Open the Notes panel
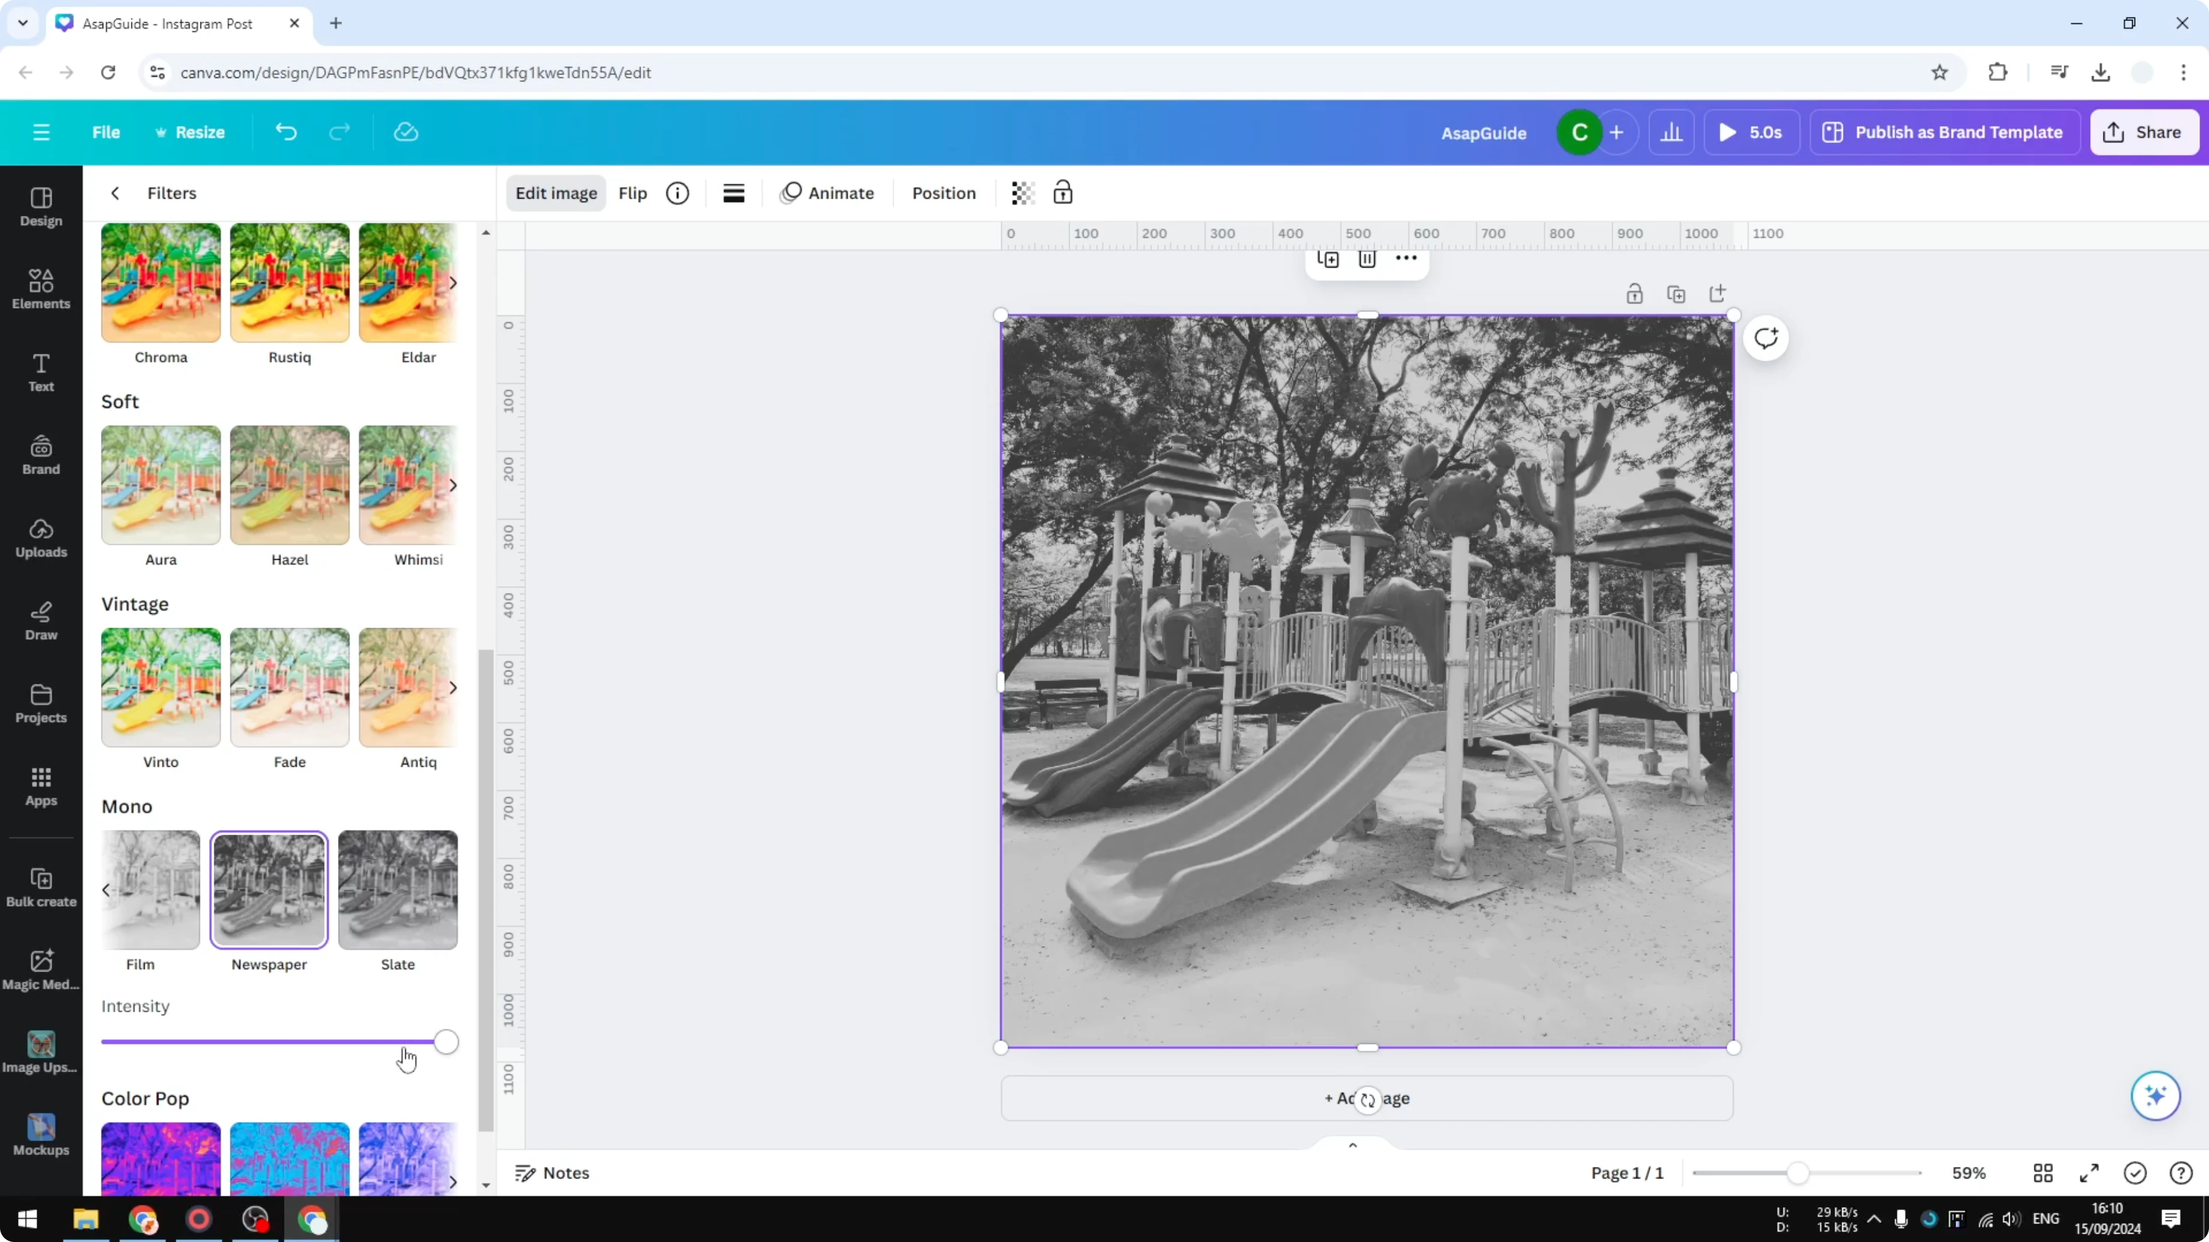Screen dimensions: 2209x1242 coord(552,1172)
